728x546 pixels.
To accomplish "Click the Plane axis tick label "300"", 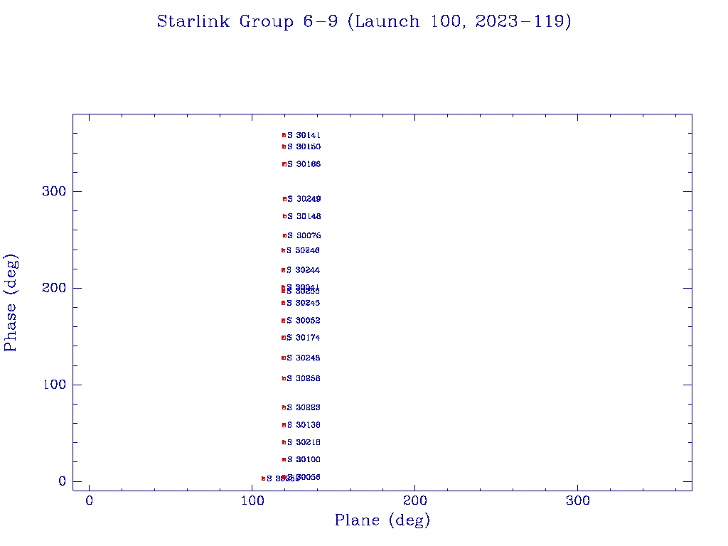I will point(577,500).
